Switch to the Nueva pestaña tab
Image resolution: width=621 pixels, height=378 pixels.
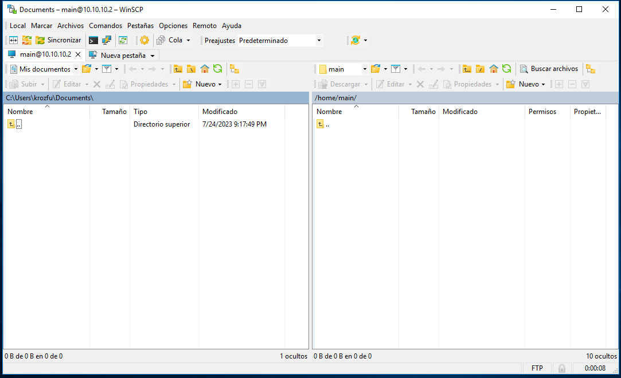(122, 56)
